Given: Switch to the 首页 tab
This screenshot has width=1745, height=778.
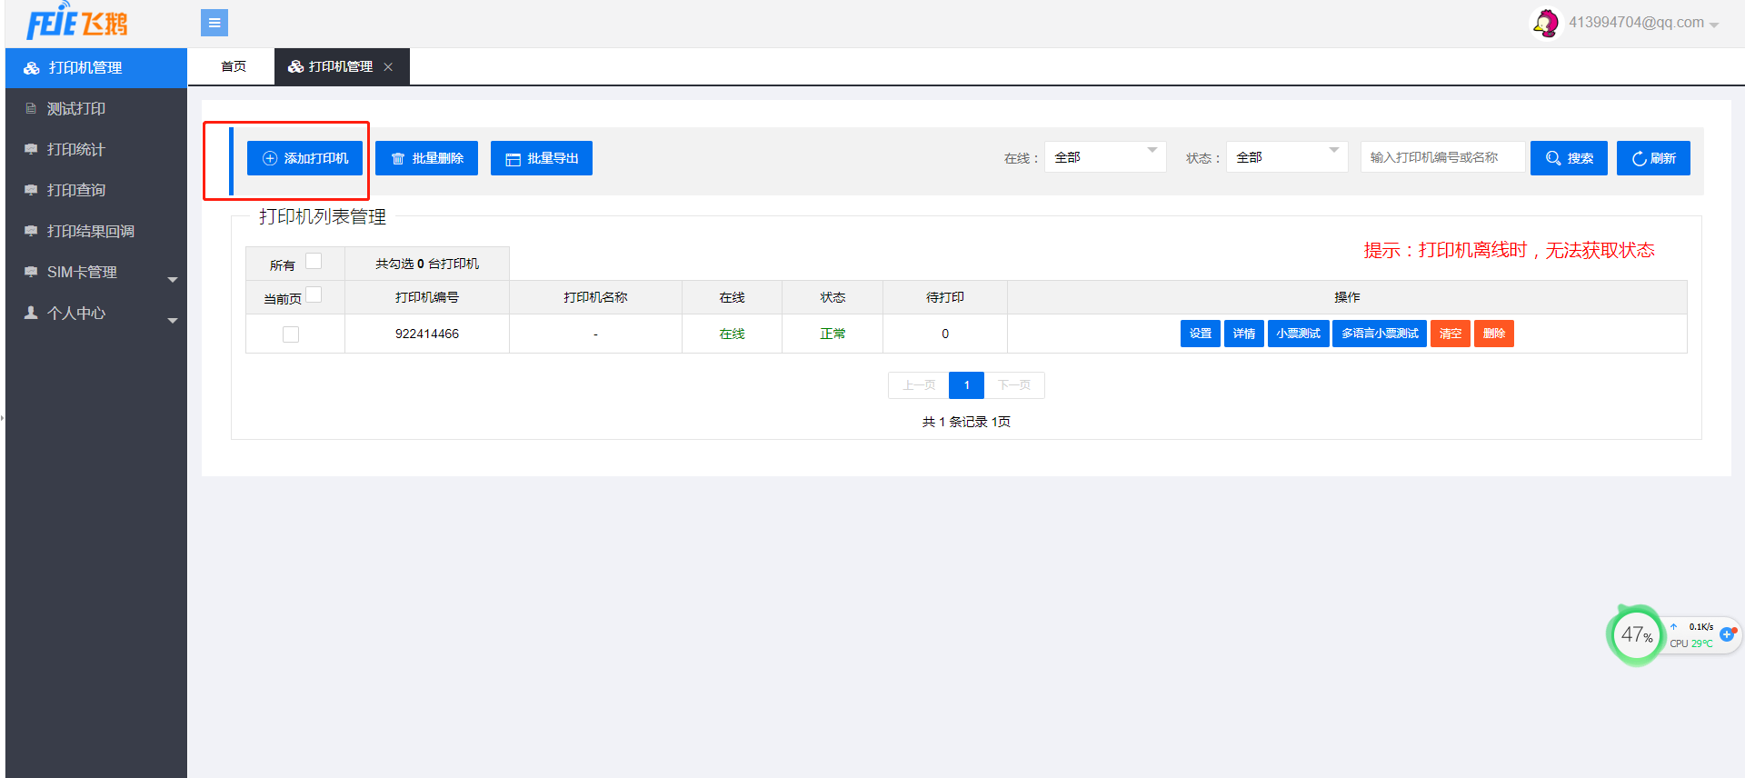Looking at the screenshot, I should pos(234,67).
